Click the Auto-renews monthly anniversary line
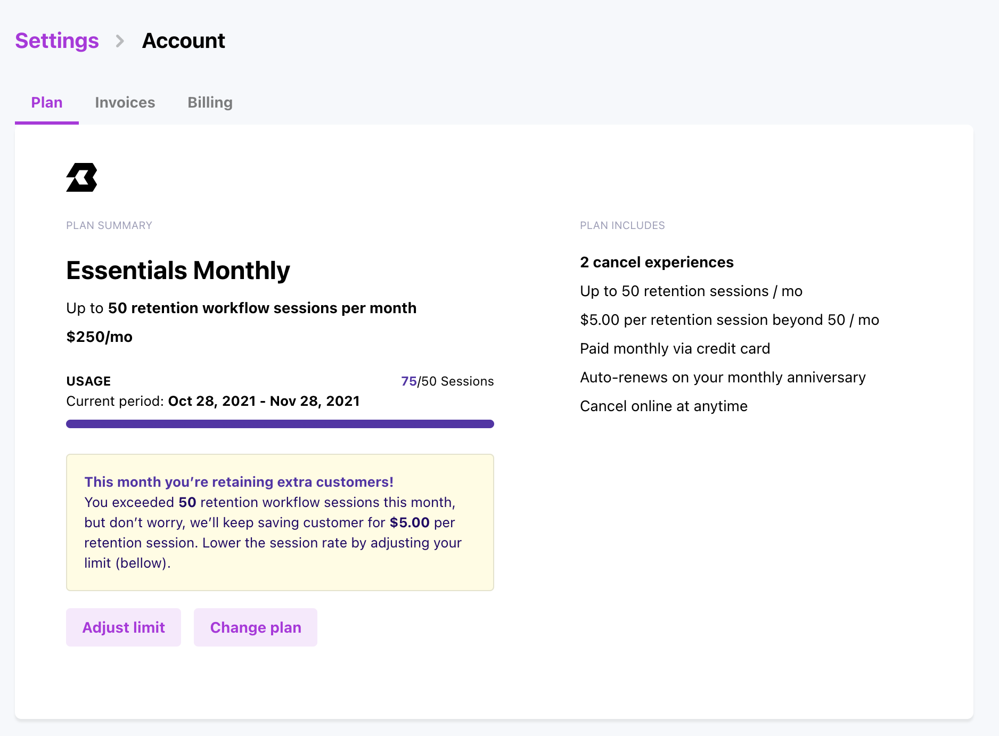 [723, 377]
